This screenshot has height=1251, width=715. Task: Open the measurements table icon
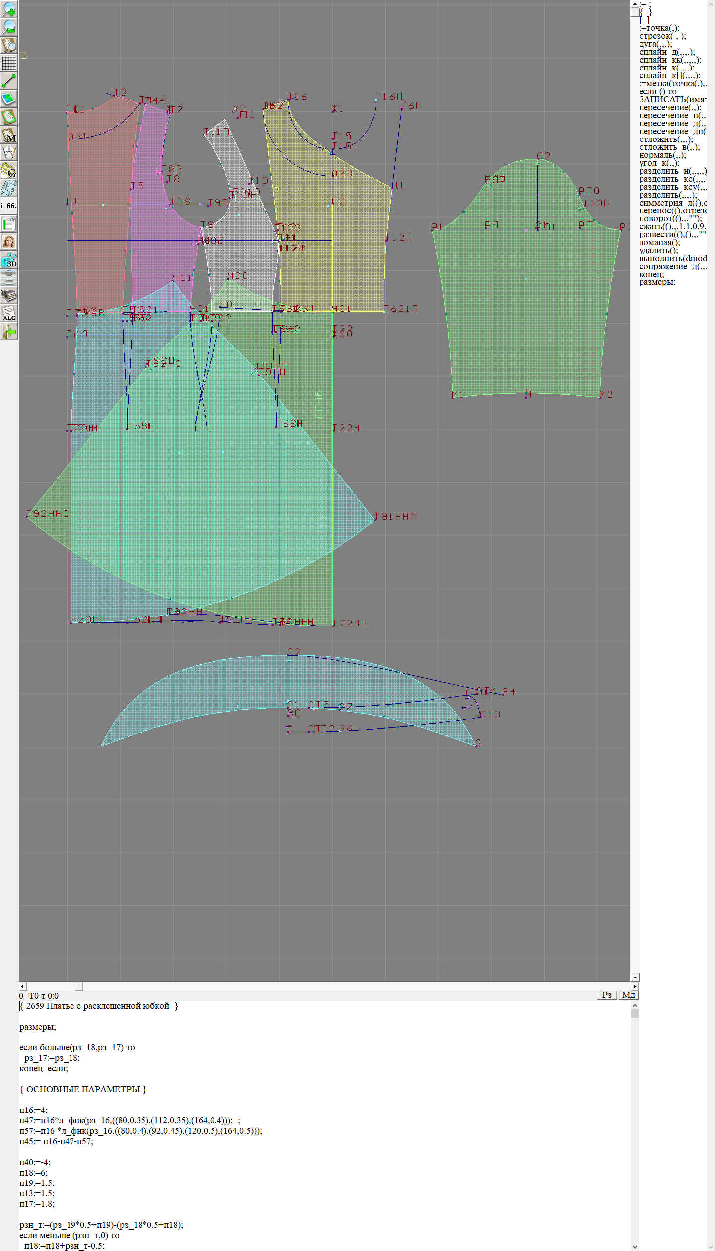coord(9,224)
